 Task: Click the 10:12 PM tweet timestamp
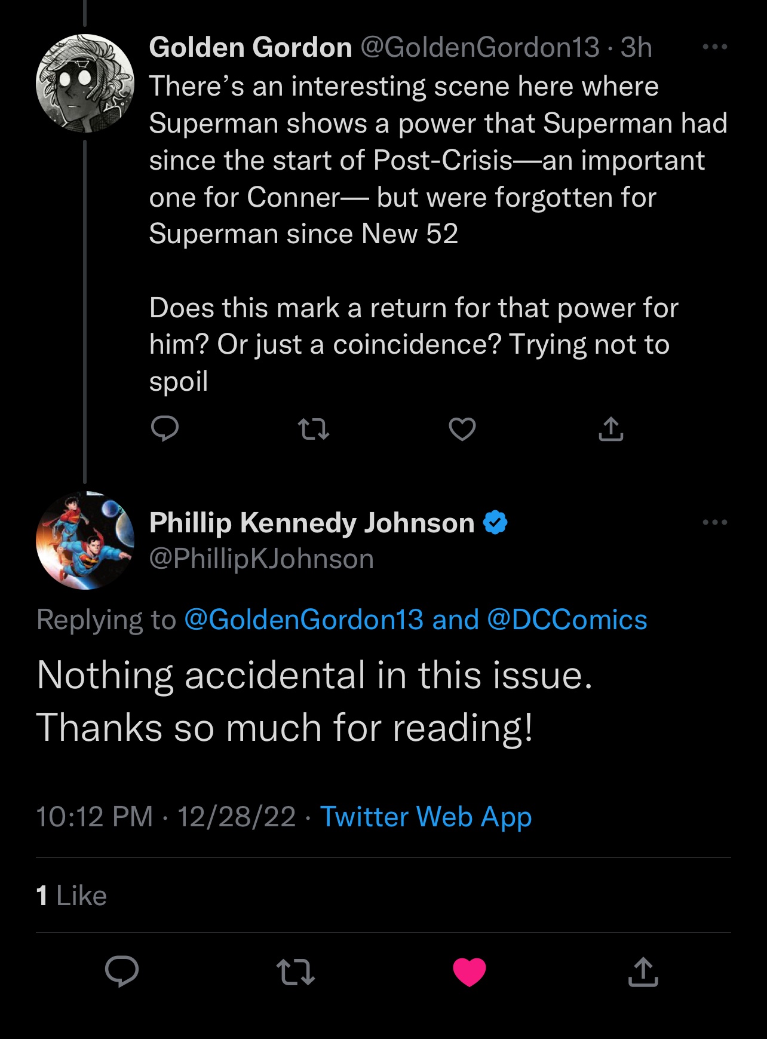pyautogui.click(x=94, y=817)
